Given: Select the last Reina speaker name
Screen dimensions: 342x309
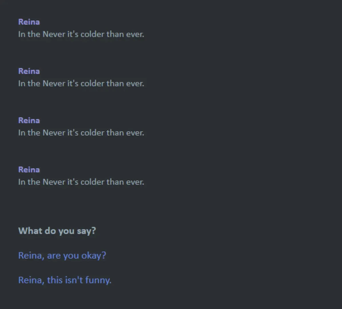Looking at the screenshot, I should [x=29, y=169].
